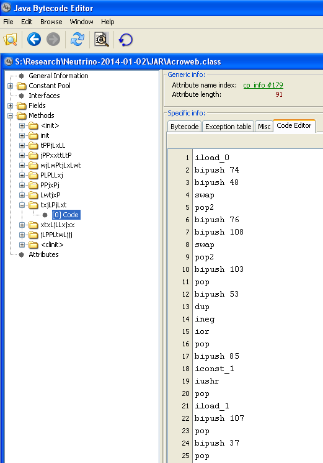Click the grayed forward arrow icon
The width and height of the screenshot is (323, 463).
click(53, 39)
